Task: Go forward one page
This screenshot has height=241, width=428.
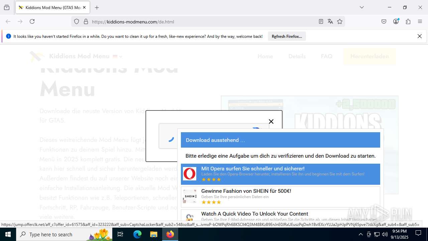Action: [20, 21]
